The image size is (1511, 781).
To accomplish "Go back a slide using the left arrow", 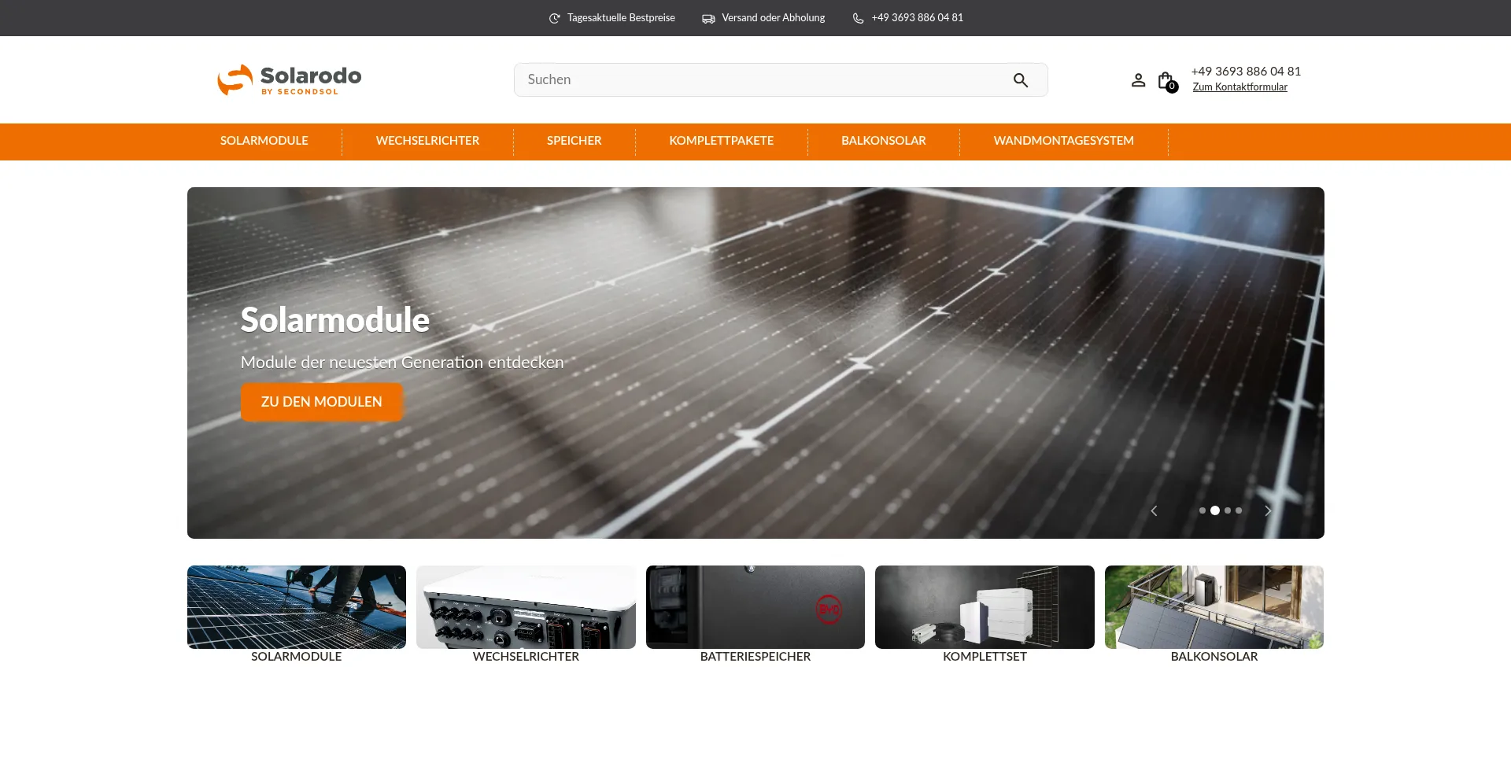I will point(1154,510).
